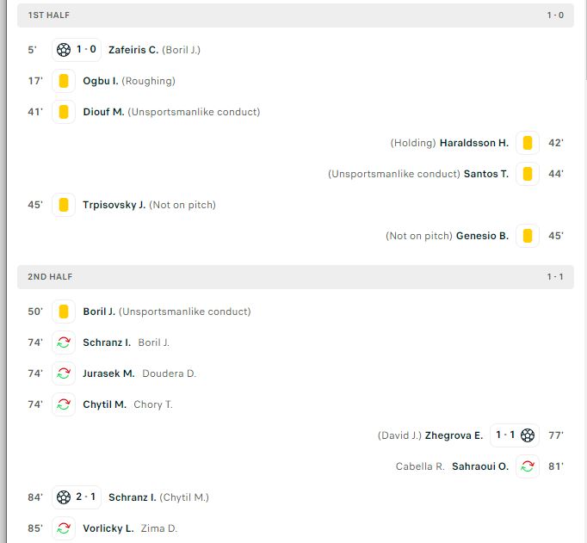Click substitution icon for Sahraoui O.
The width and height of the screenshot is (587, 543).
528,466
